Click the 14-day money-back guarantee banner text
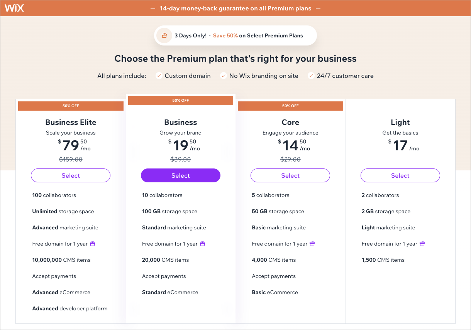This screenshot has width=471, height=330. pyautogui.click(x=235, y=8)
